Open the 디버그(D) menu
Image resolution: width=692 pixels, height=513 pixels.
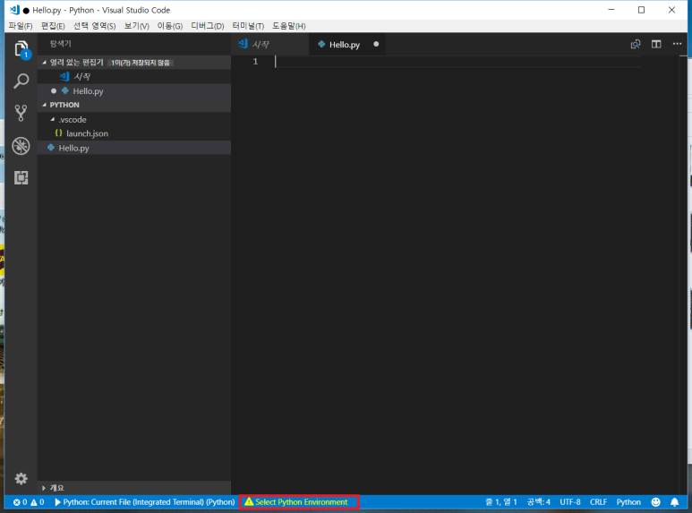tap(208, 26)
